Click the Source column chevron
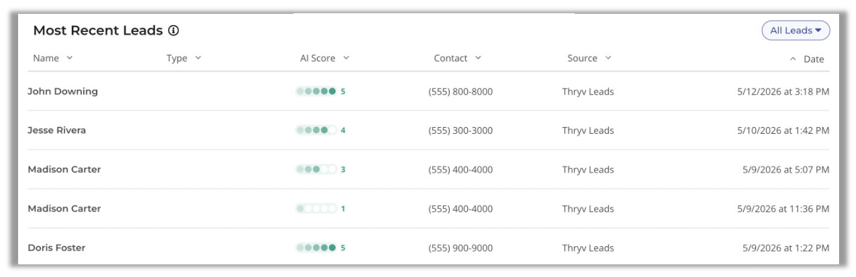 [x=608, y=58]
